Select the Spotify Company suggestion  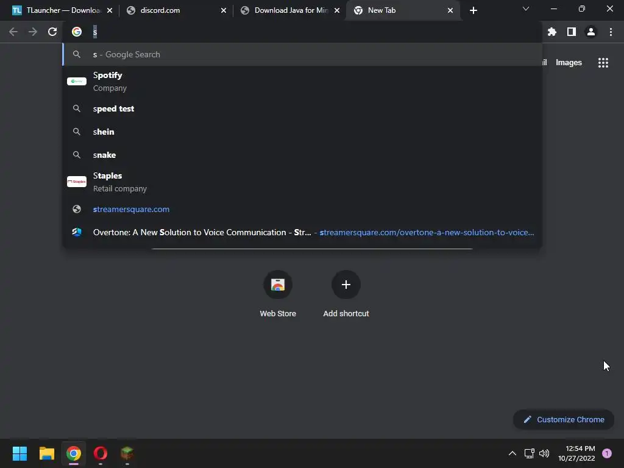click(x=302, y=82)
